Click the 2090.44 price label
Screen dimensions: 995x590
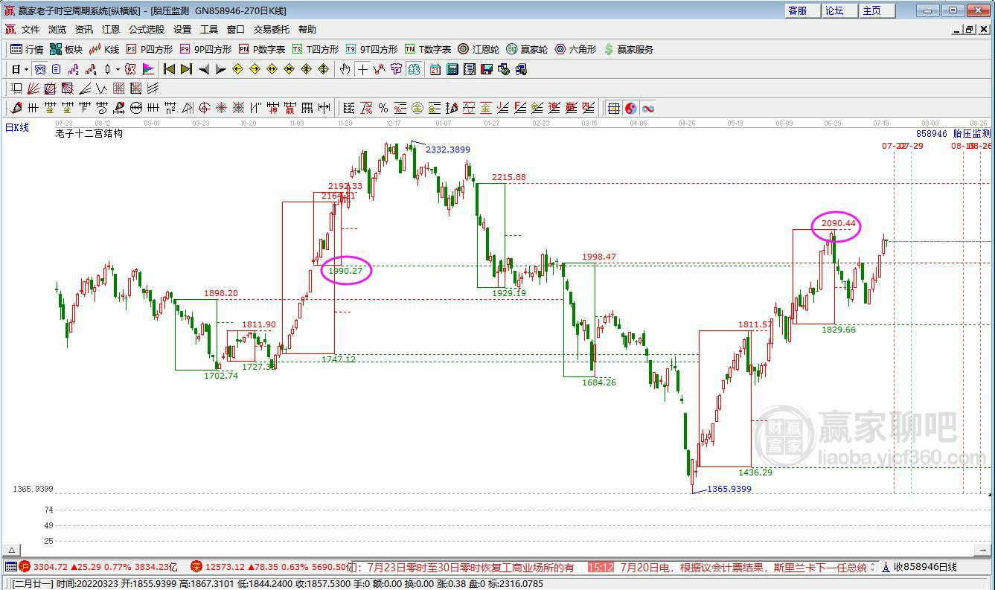tap(839, 223)
